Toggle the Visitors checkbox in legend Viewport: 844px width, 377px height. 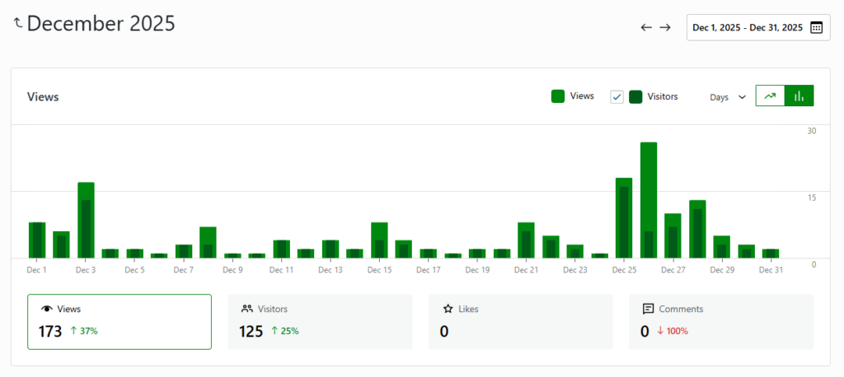(617, 97)
